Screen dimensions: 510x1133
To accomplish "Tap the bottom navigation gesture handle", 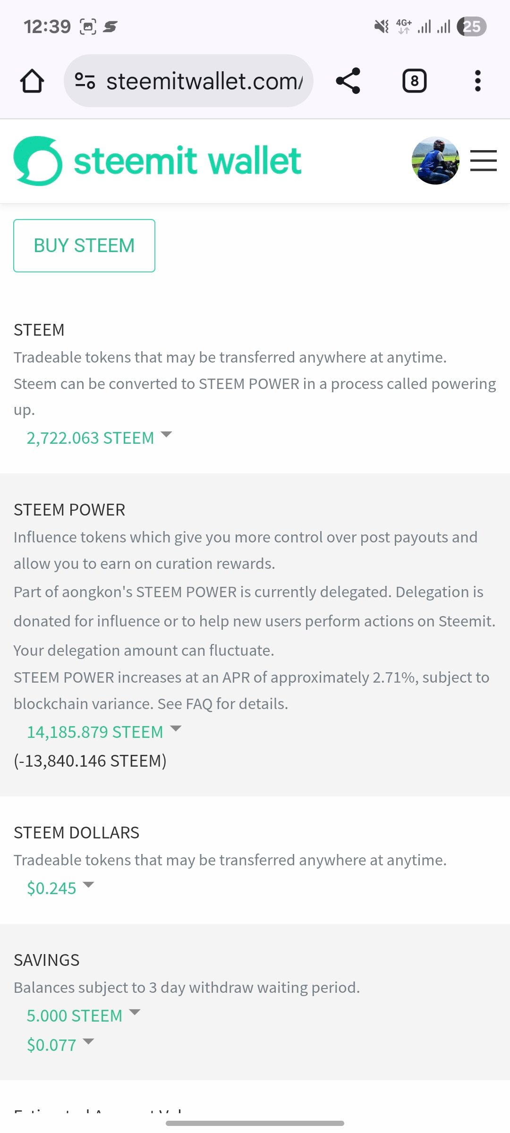I will (255, 1123).
